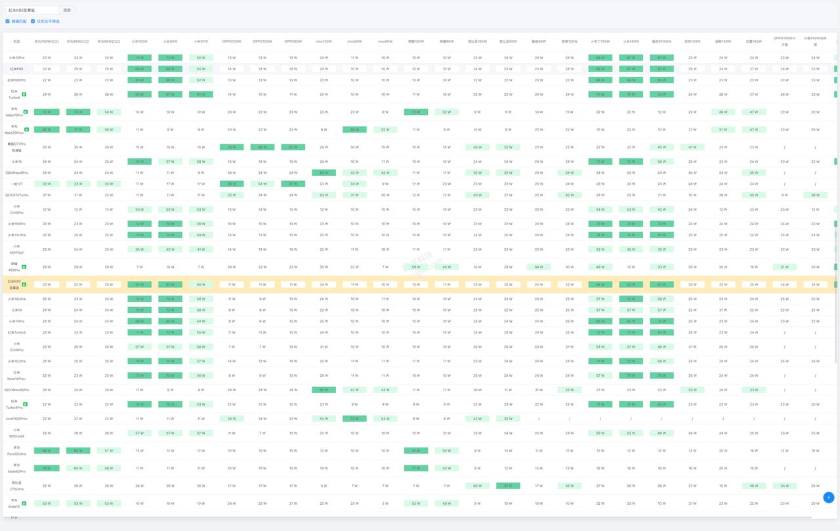840x531 pixels.
Task: Click the 魅族80W column header
Action: click(539, 41)
